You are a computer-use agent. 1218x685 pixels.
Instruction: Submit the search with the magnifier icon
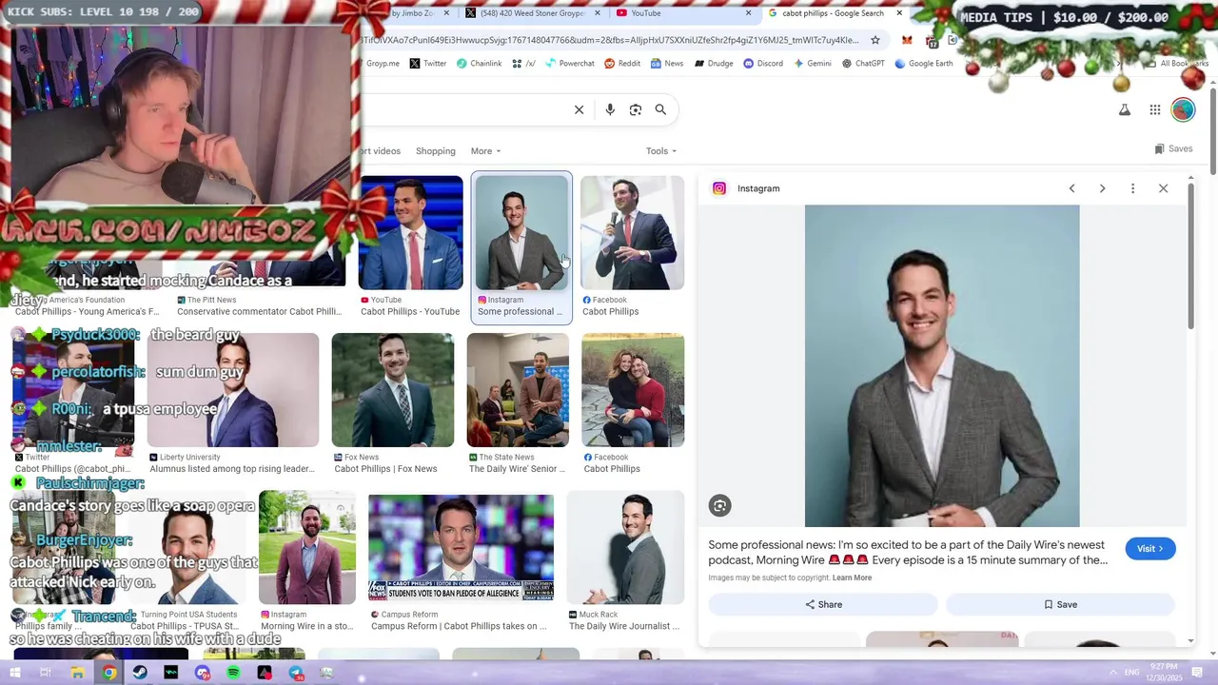[660, 109]
